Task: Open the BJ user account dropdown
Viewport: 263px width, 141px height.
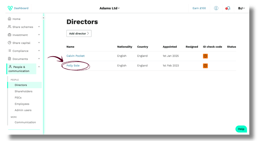Action: tap(241, 8)
